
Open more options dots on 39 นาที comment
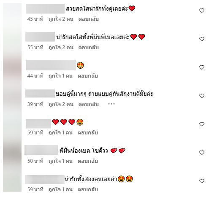(111, 104)
